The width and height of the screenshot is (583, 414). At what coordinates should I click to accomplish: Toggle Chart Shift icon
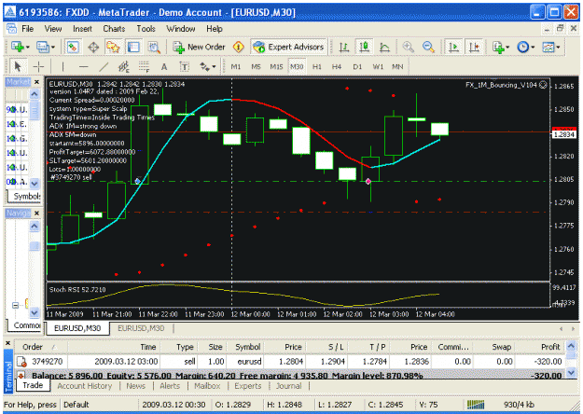(474, 48)
